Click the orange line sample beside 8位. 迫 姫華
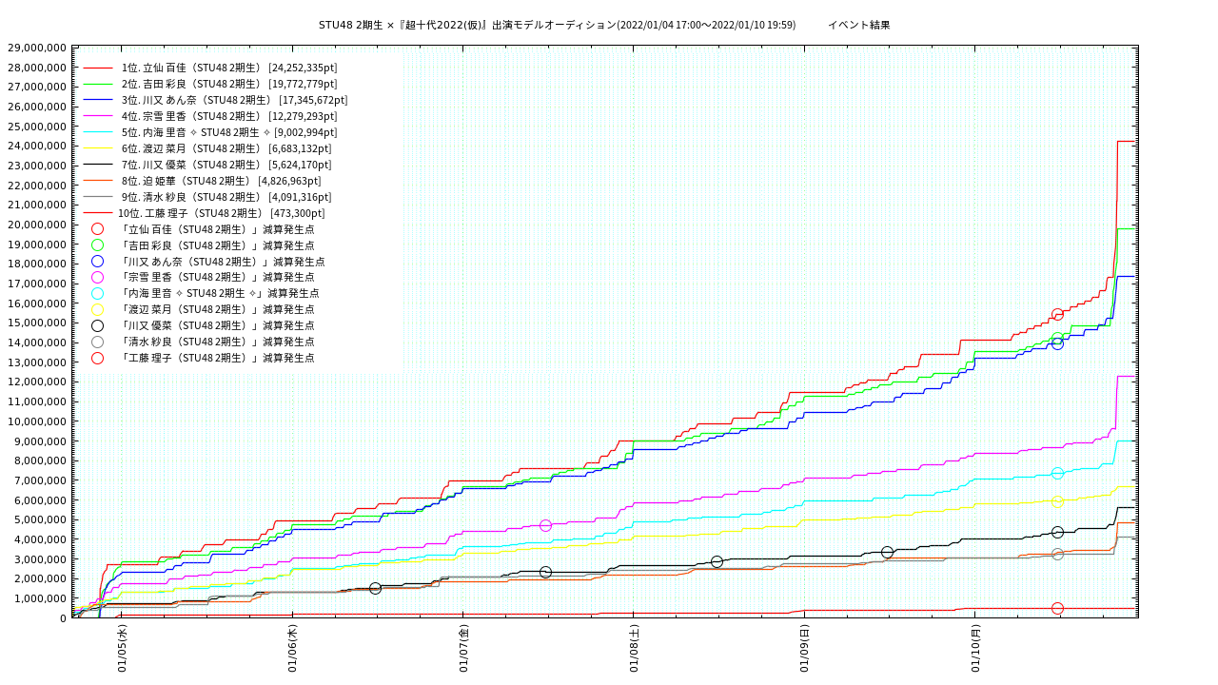The height and width of the screenshot is (685, 1218). coord(97,181)
